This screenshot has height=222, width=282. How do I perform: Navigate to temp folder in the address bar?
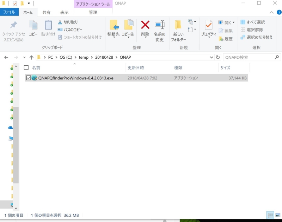tap(84, 57)
